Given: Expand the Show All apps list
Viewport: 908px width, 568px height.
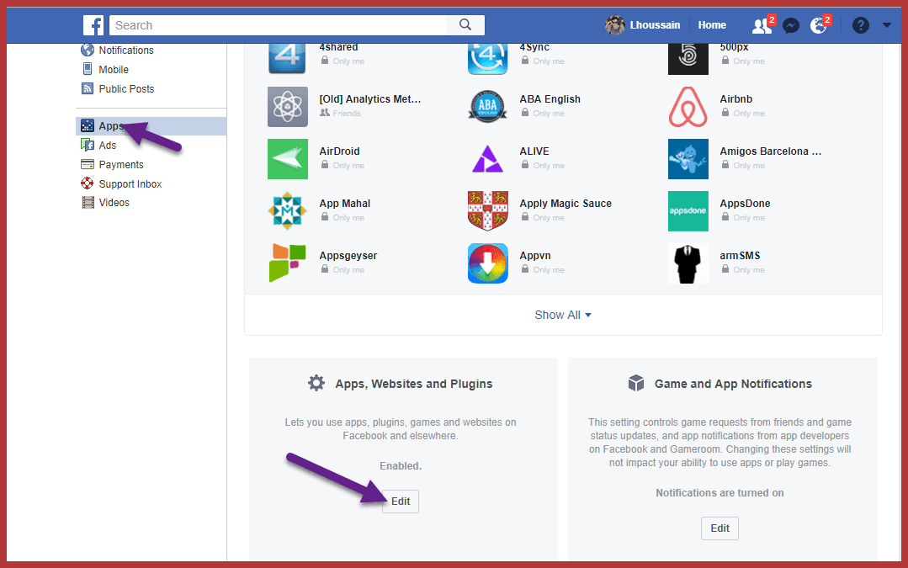Looking at the screenshot, I should click(x=562, y=315).
